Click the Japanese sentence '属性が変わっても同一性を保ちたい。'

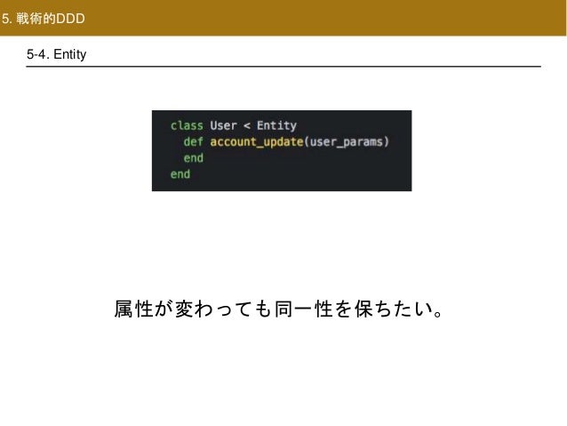(x=279, y=309)
